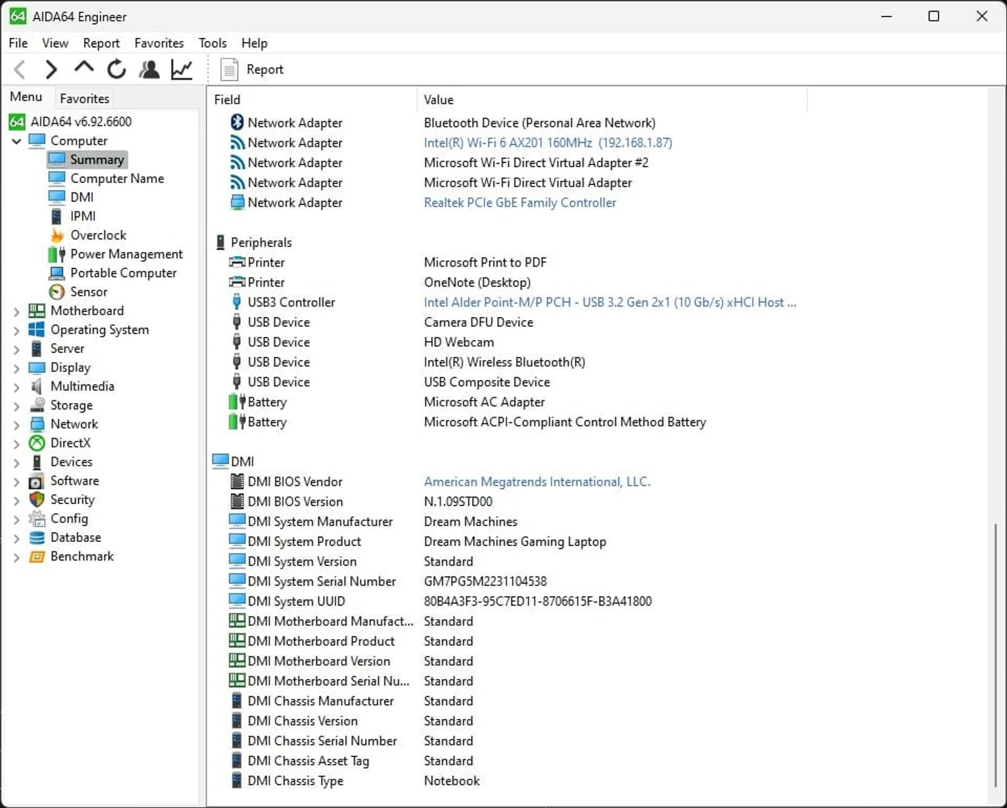Click the DirectX Xbox icon
This screenshot has width=1007, height=808.
pyautogui.click(x=37, y=443)
